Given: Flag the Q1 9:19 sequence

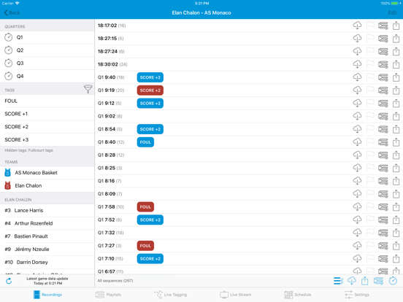Looking at the screenshot, I should 370,90.
